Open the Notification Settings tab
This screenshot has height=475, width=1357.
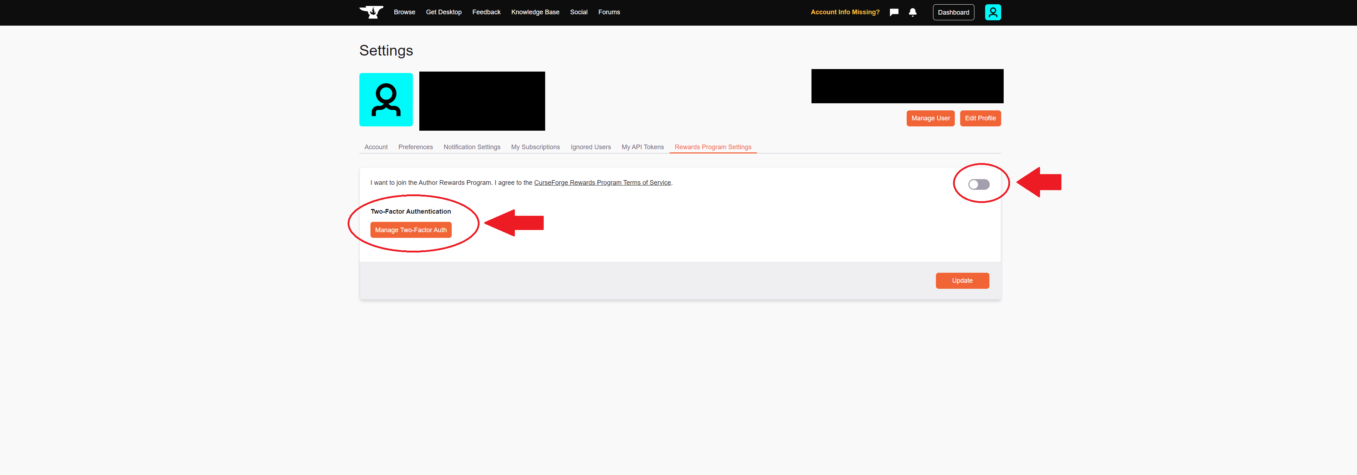point(471,147)
